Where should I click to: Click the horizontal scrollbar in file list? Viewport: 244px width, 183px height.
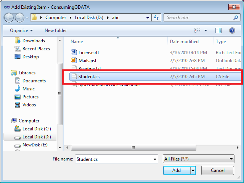pyautogui.click(x=133, y=148)
